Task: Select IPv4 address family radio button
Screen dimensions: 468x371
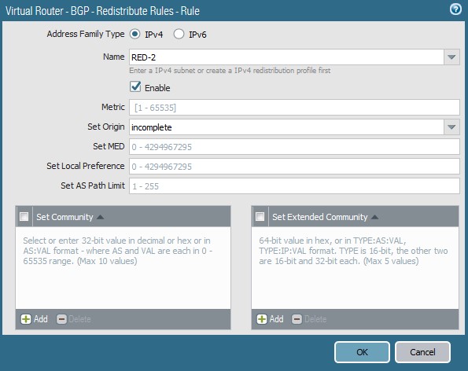Action: click(x=135, y=34)
